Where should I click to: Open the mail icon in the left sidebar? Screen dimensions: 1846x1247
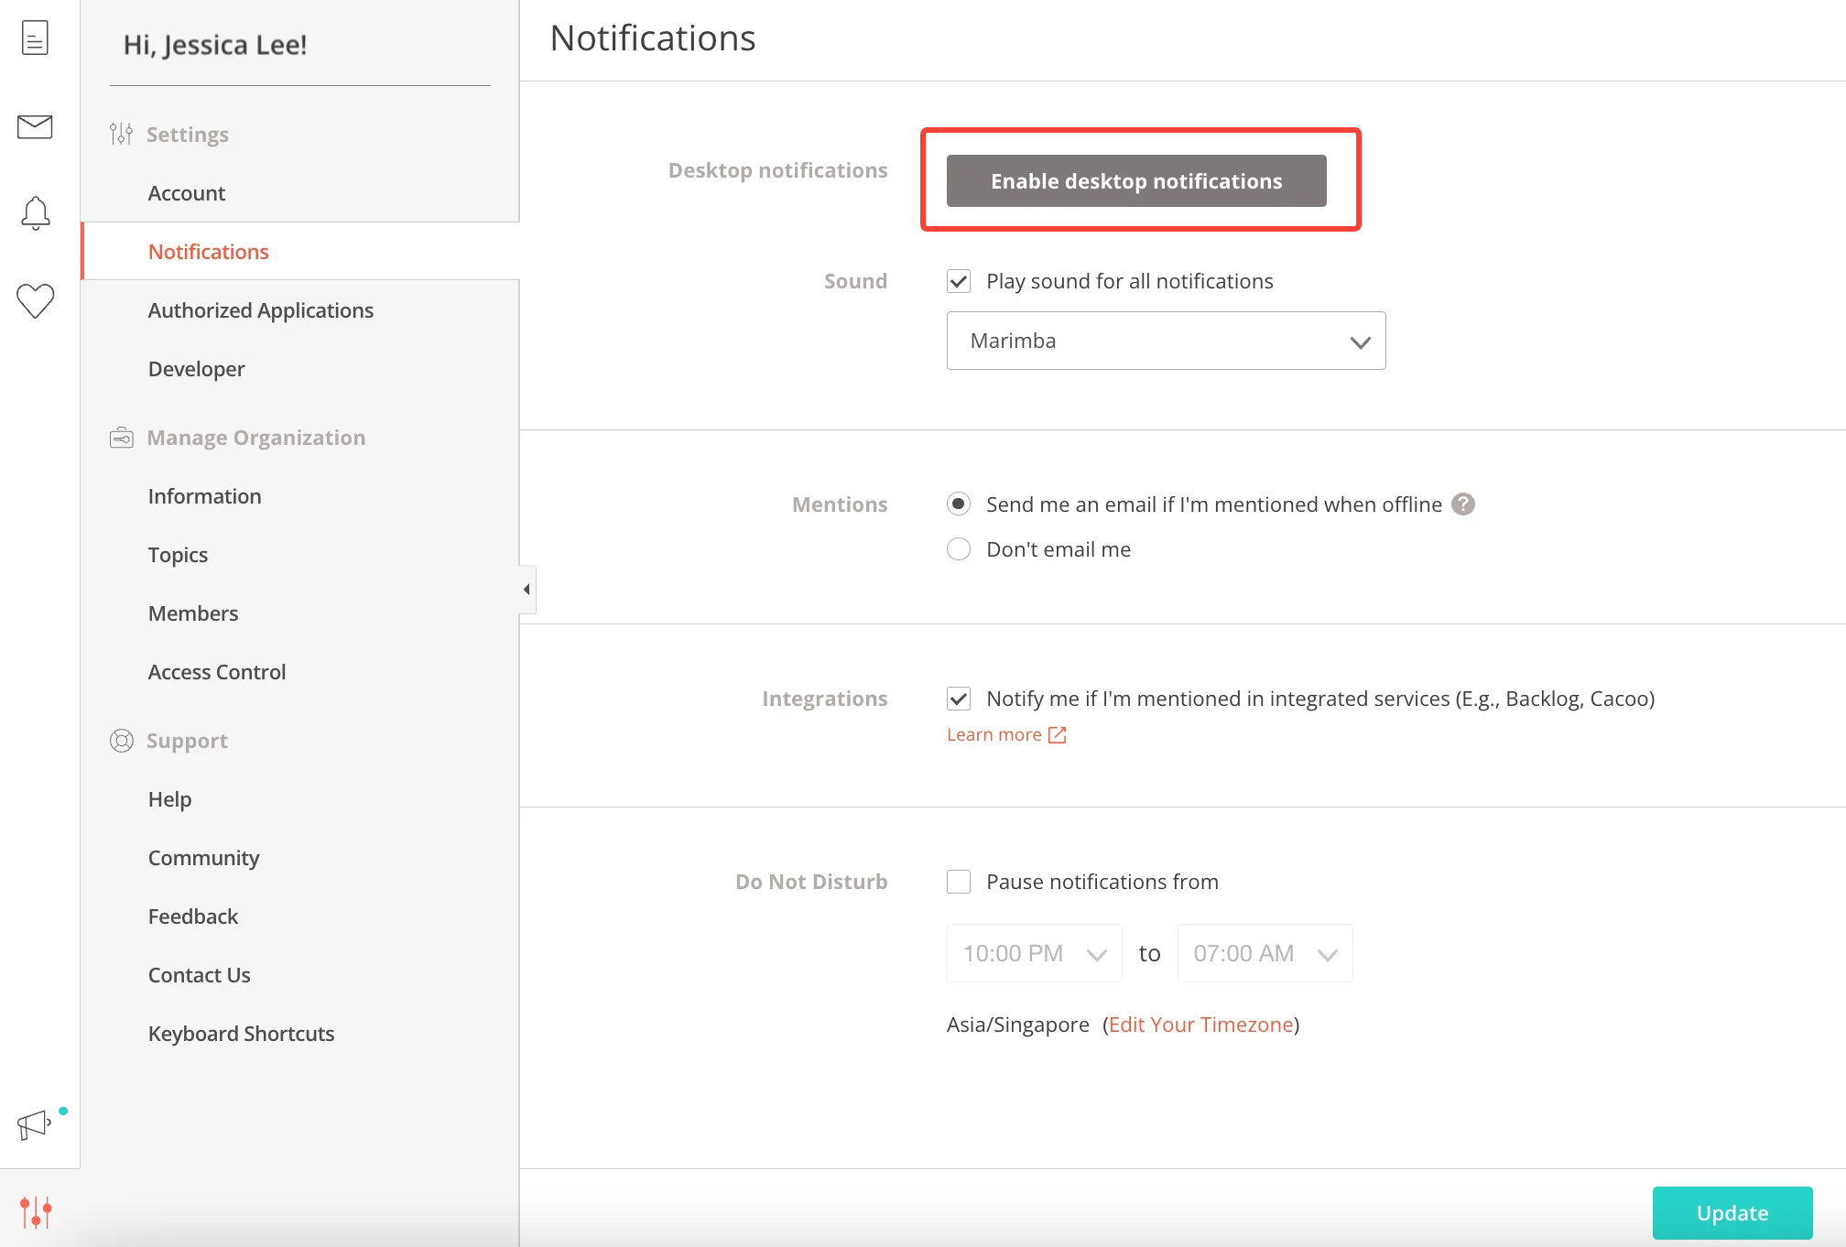[35, 127]
